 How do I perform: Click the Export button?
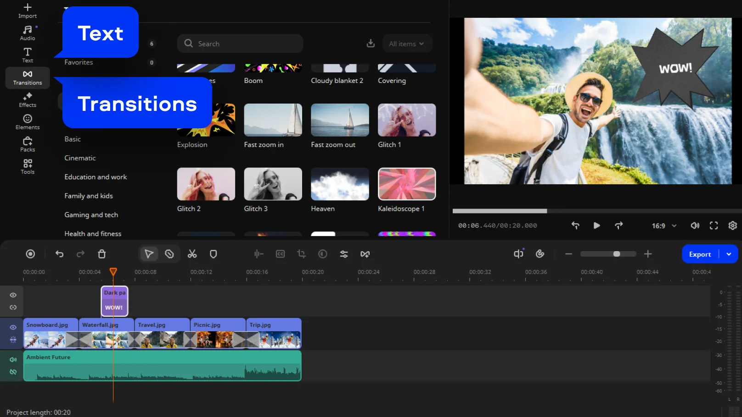pos(700,254)
